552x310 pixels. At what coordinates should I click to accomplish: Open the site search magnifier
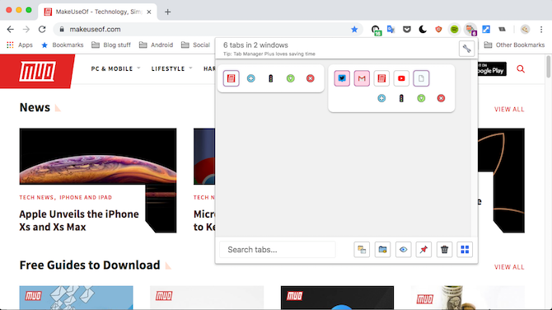coord(521,69)
